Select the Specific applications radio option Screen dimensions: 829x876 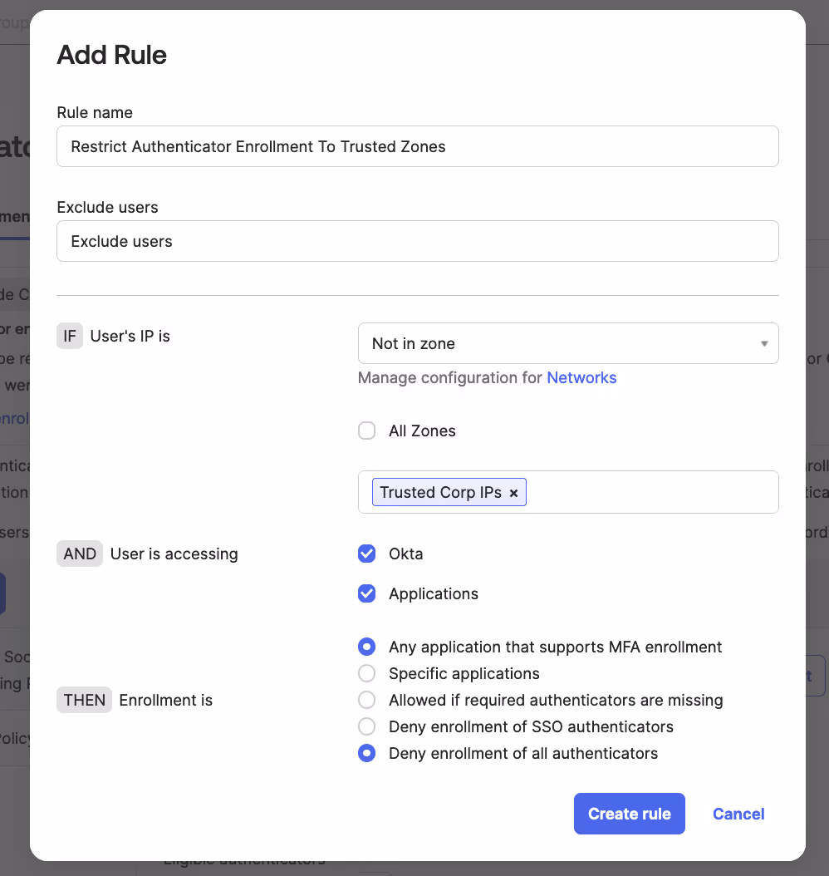tap(367, 673)
